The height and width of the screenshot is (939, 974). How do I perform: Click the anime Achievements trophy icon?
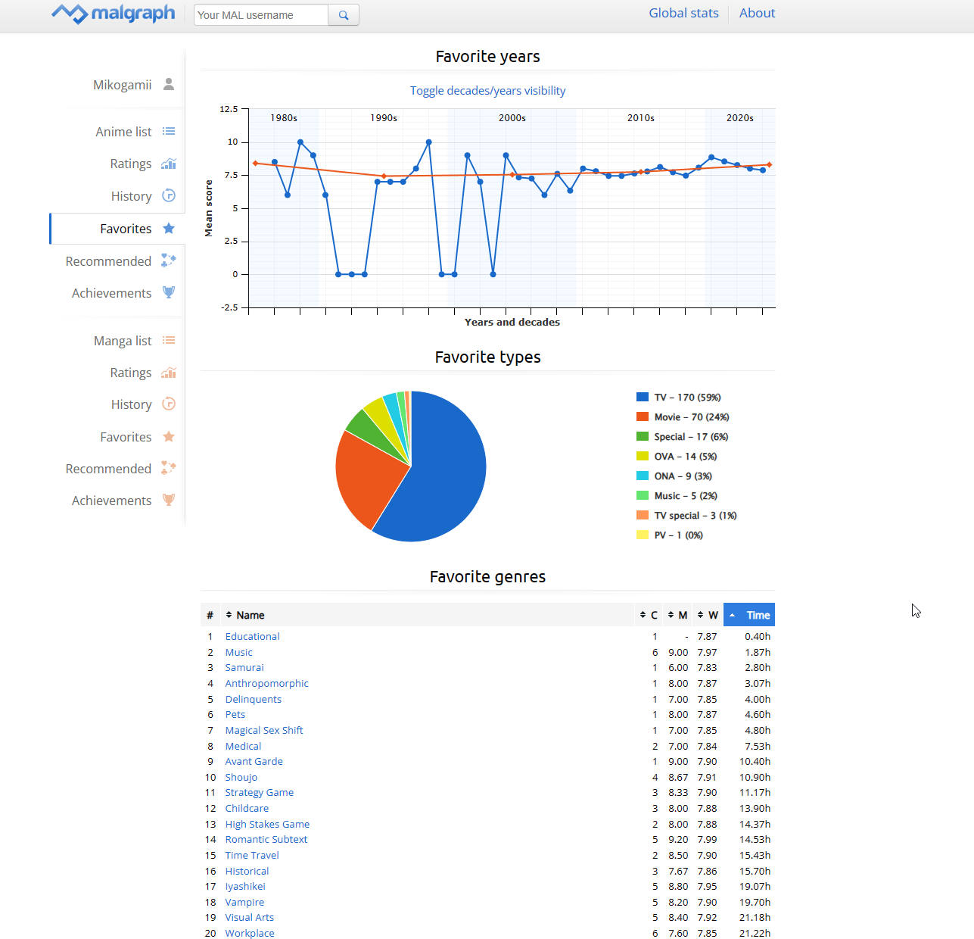[x=169, y=293]
